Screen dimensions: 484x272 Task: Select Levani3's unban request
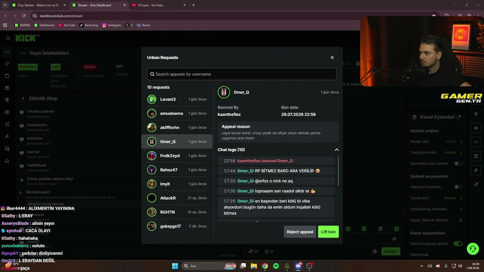[x=177, y=99]
